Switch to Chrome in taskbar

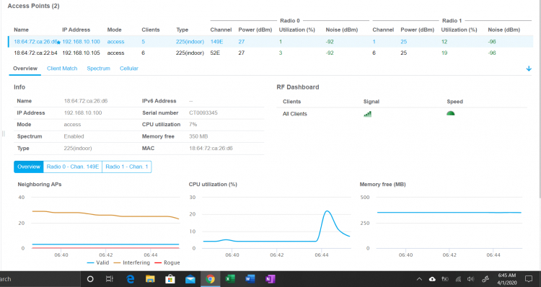click(x=210, y=279)
